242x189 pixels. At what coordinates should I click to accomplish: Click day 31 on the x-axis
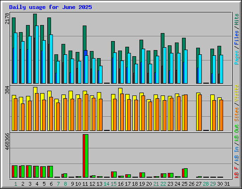coord(227,184)
